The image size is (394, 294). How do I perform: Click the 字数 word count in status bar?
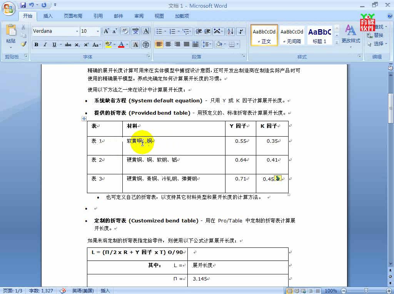click(41, 291)
